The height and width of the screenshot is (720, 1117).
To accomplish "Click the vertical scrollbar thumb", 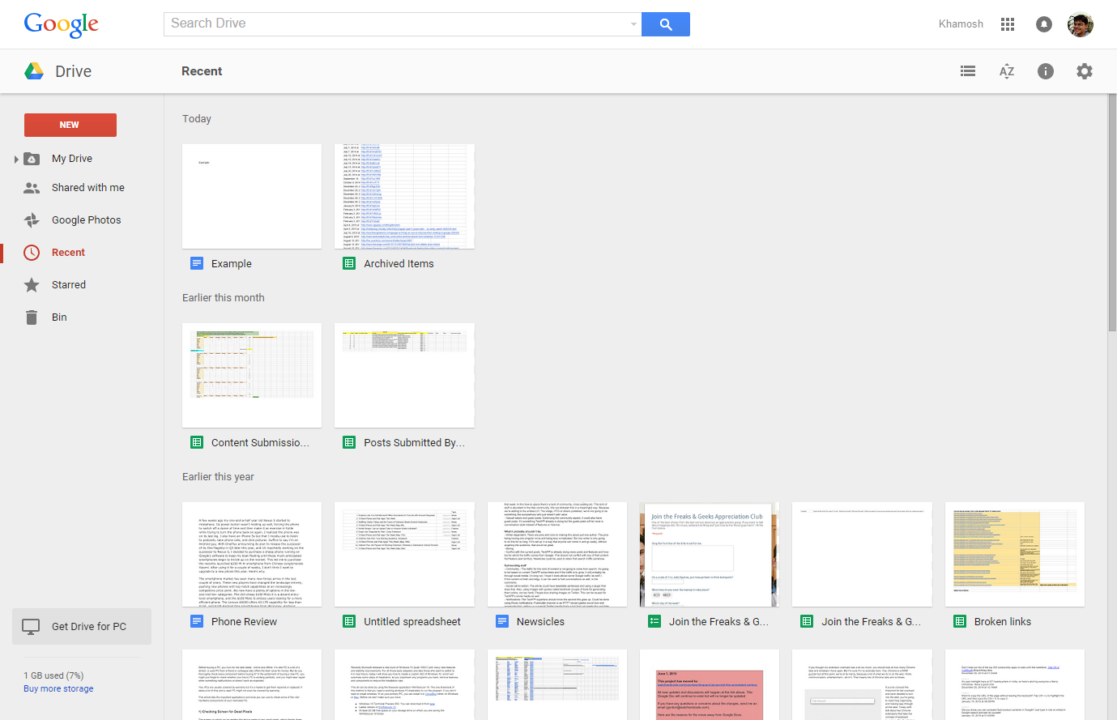I will (x=1112, y=212).
